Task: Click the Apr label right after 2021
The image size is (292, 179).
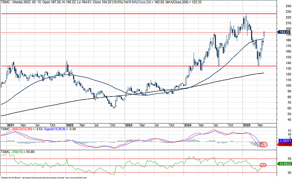Action: pyautogui.click(x=23, y=125)
